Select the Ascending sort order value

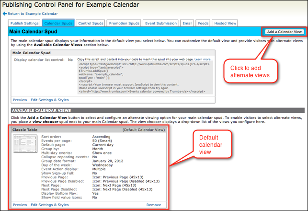(102, 137)
